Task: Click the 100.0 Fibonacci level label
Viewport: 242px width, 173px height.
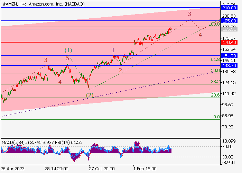Action: pyautogui.click(x=214, y=24)
